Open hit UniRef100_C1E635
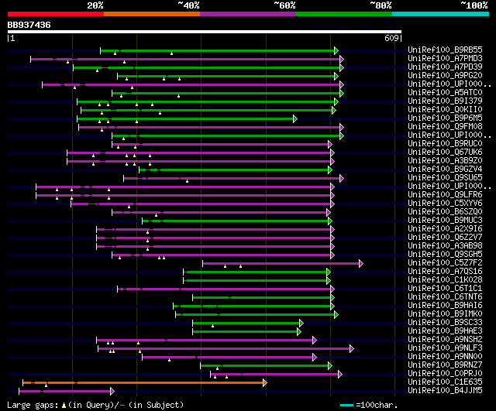Screen dimensions: 496x411 click(x=445, y=382)
